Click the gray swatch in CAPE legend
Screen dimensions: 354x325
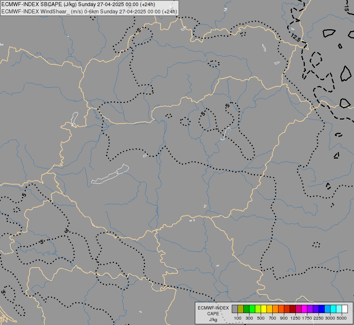[x=235, y=309]
